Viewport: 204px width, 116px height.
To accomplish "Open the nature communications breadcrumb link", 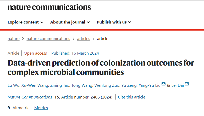I will tap(48, 39).
